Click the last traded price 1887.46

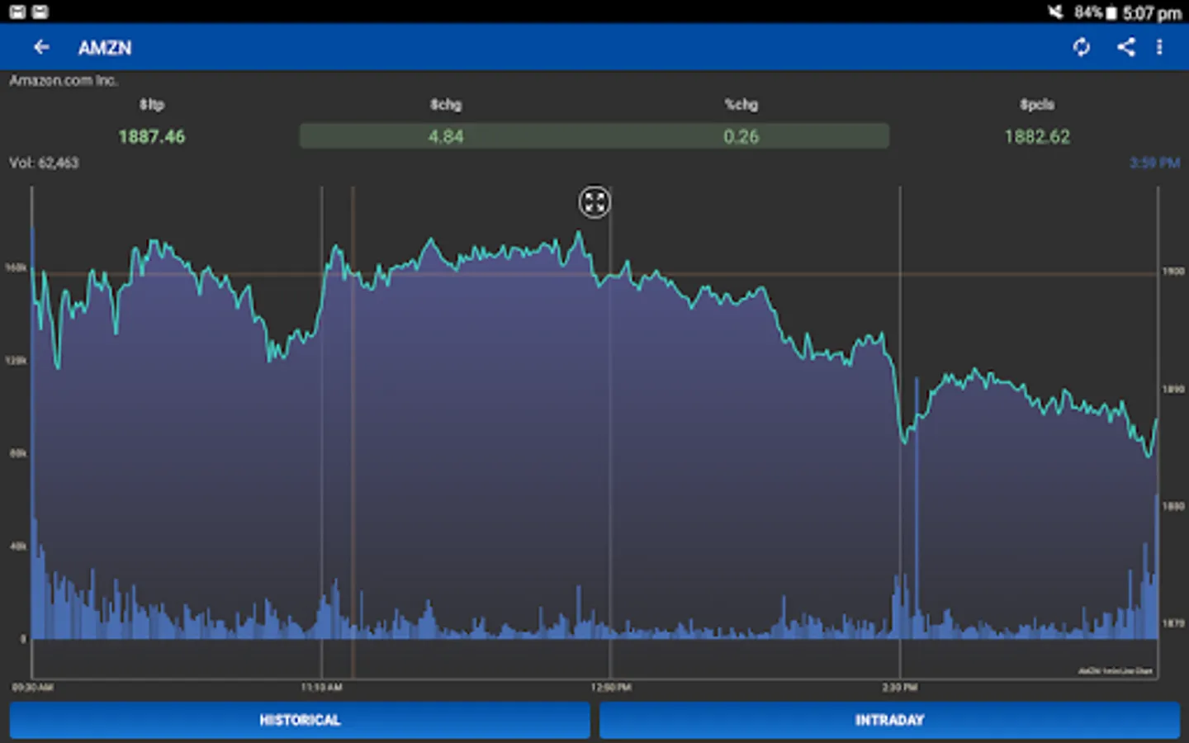(152, 136)
